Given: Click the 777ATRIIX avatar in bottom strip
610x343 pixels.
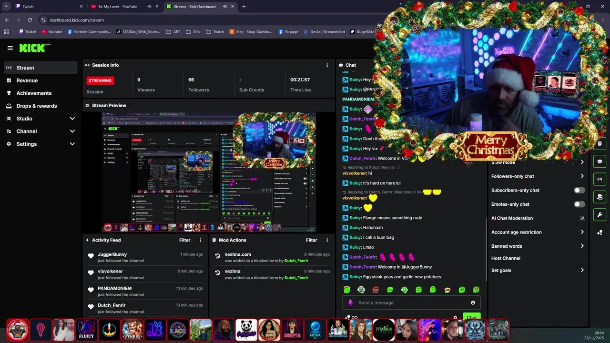Looking at the screenshot, I should click(384, 330).
